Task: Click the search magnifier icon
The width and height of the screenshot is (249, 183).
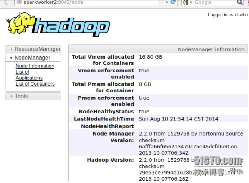Action: (239, 2)
